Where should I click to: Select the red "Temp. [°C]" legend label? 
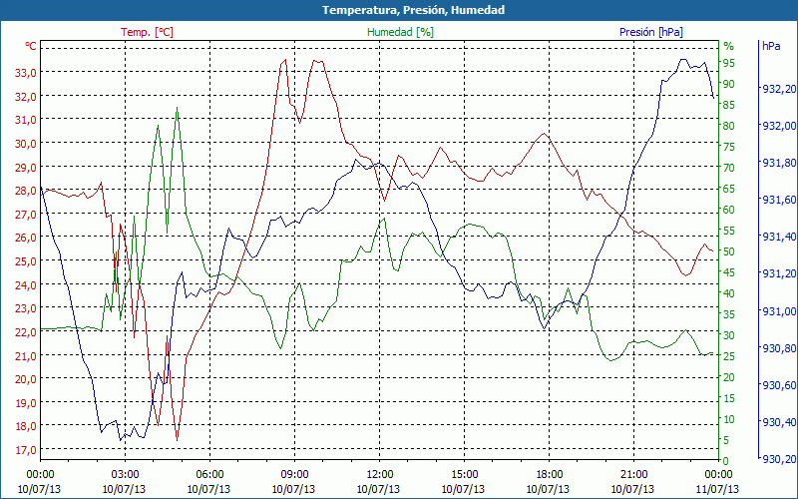(x=147, y=32)
